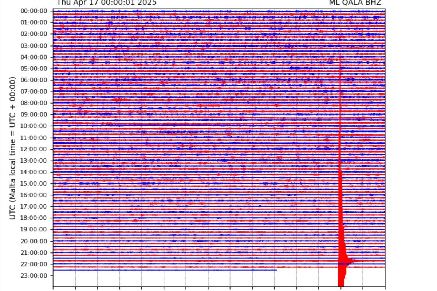Click the 02:00:00 time axis label
The width and height of the screenshot is (437, 291).
[x=34, y=34]
